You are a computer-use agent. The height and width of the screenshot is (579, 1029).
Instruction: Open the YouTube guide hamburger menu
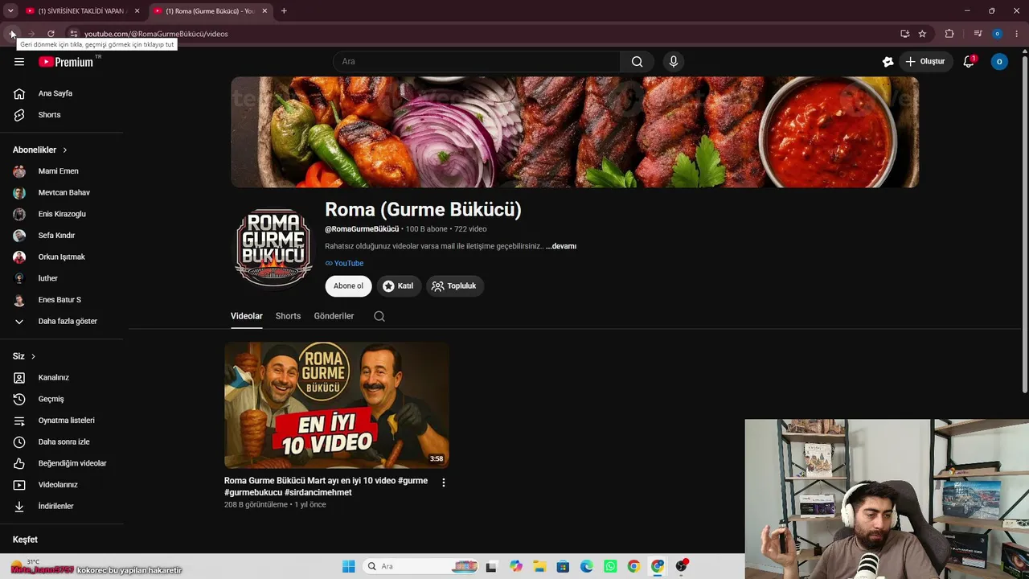coord(19,62)
